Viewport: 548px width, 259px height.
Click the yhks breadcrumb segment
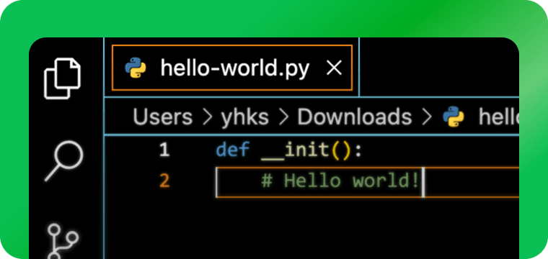point(244,117)
